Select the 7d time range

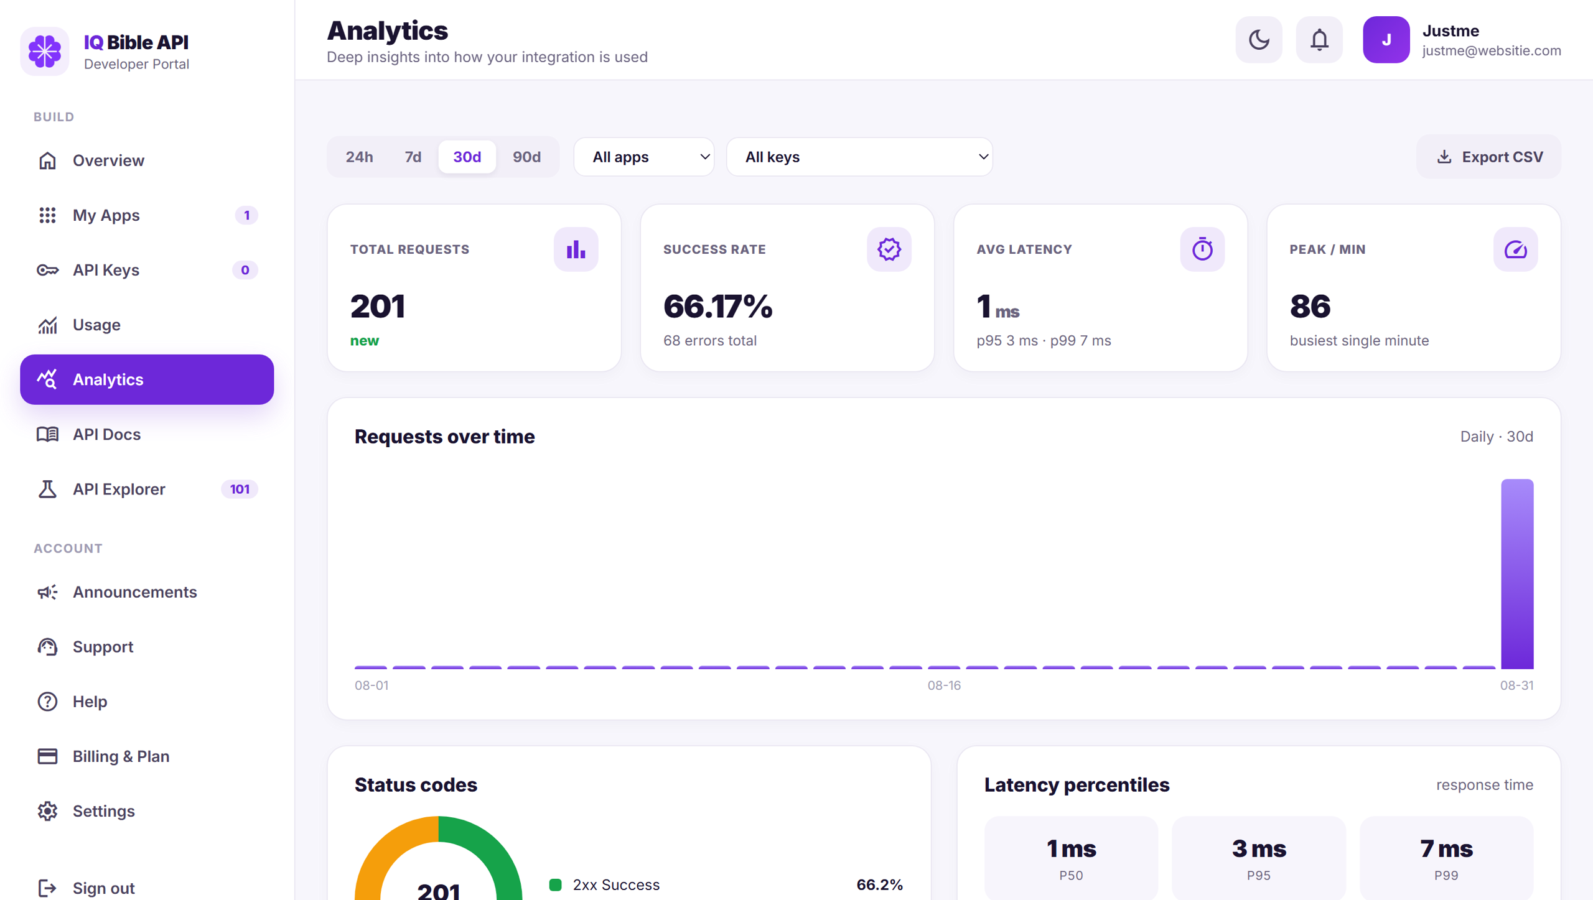click(413, 157)
